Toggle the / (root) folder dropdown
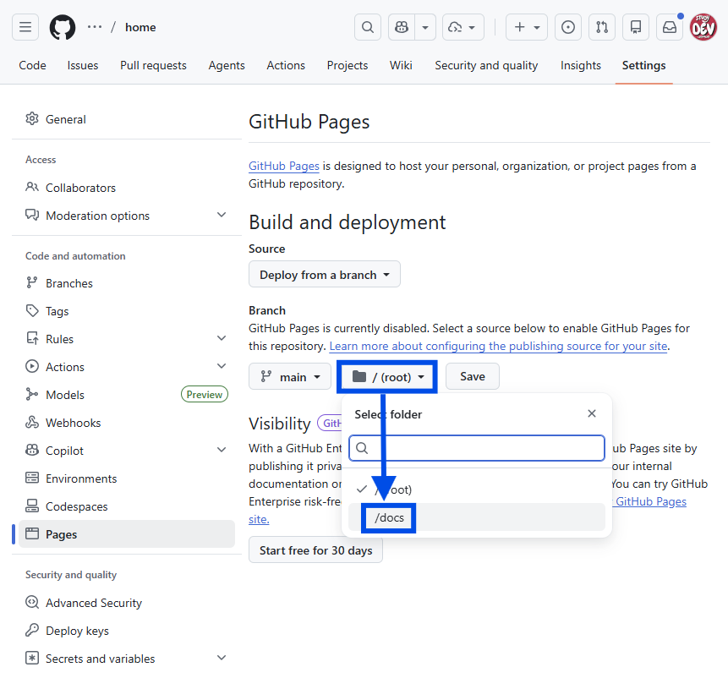Screen dimensions: 728x678 pyautogui.click(x=388, y=377)
